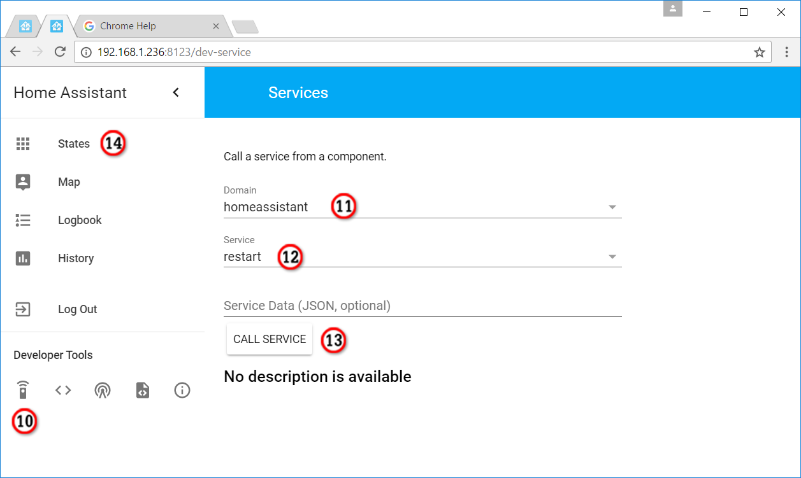This screenshot has height=478, width=801.
Task: Open the States developer tool code-brackets icon
Action: tap(63, 390)
